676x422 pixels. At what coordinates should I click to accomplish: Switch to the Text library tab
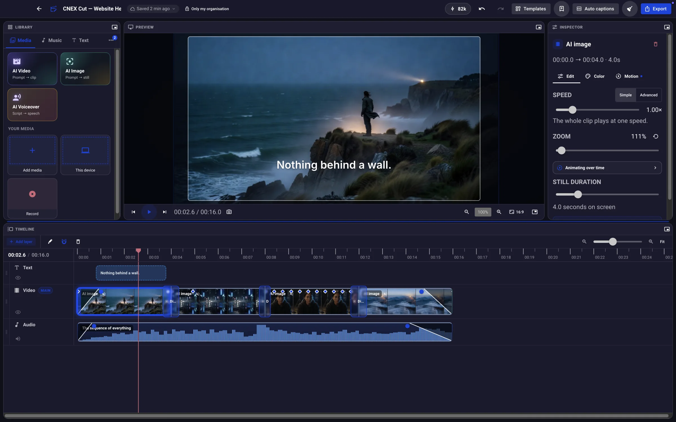pyautogui.click(x=80, y=40)
